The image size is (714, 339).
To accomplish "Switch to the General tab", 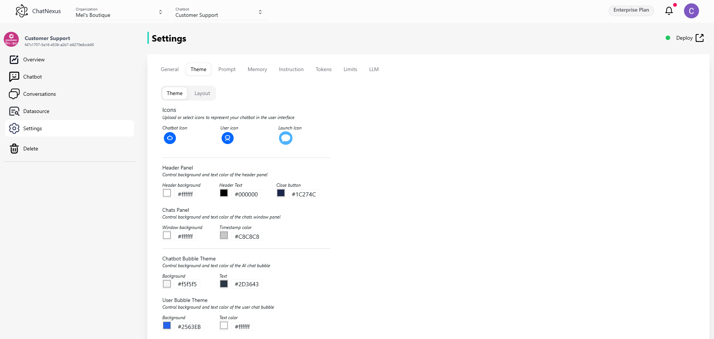I will (x=169, y=69).
